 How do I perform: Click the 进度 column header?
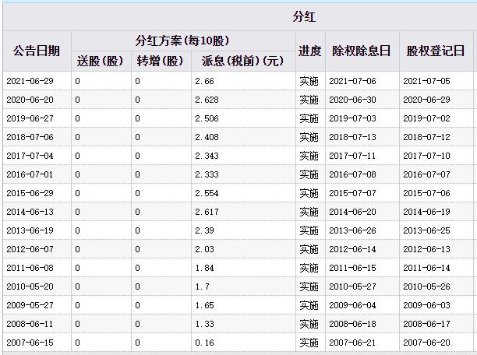coord(309,51)
